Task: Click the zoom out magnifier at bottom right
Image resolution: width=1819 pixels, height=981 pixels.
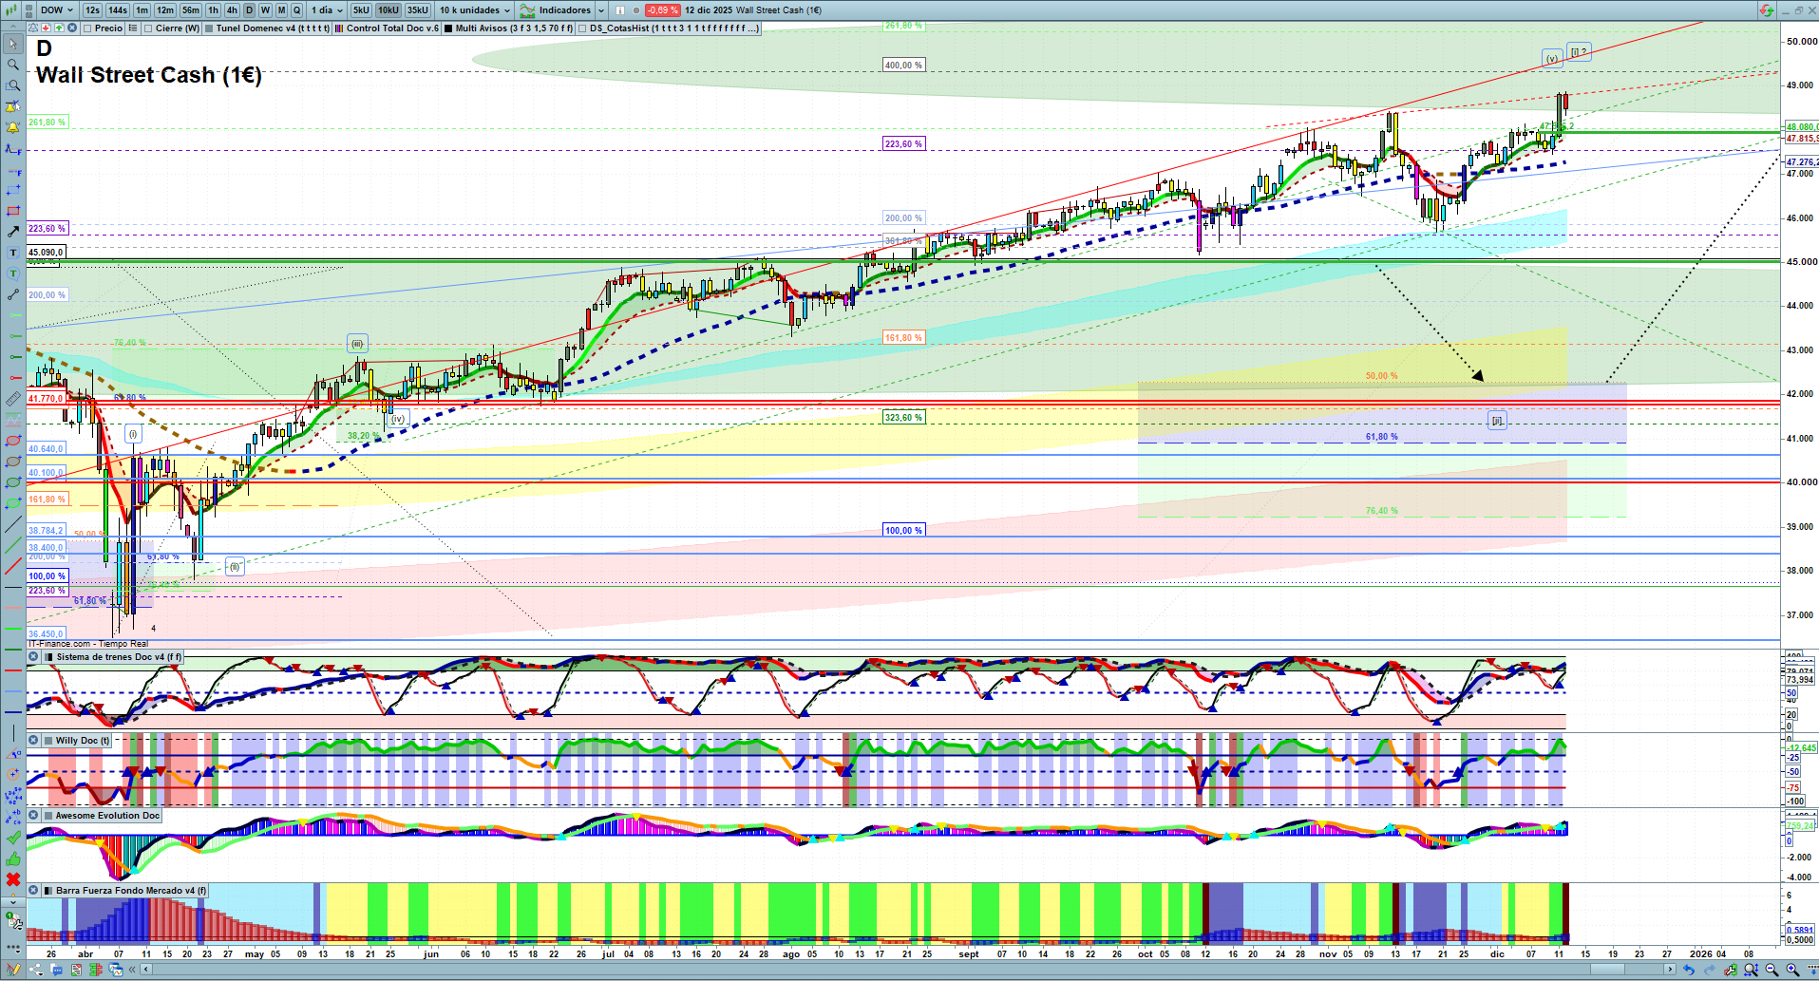Action: tap(1772, 970)
